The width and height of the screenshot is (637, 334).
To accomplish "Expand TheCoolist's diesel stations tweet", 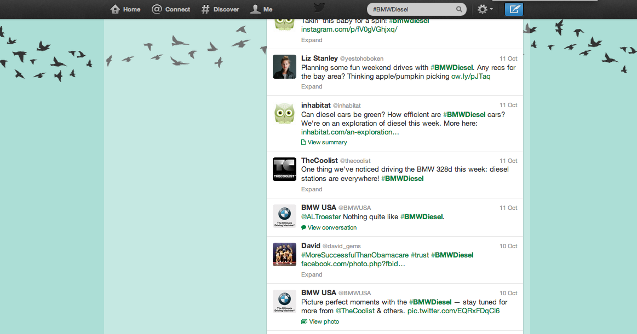I will point(312,189).
